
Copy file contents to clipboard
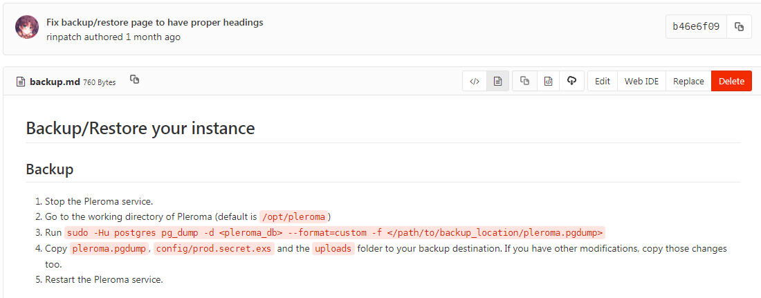coord(524,81)
